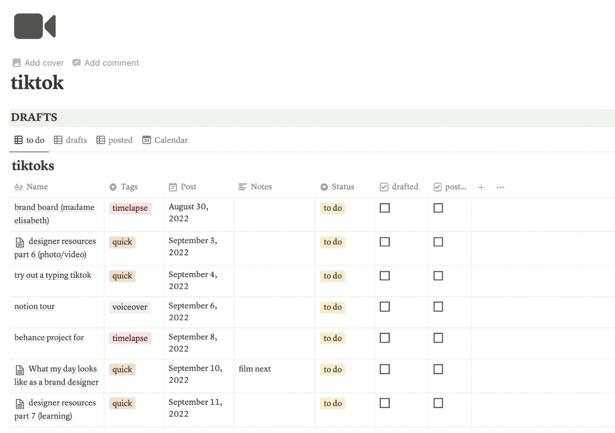Click voiceover tag in notion tour row
This screenshot has width=615, height=433.
tap(129, 307)
